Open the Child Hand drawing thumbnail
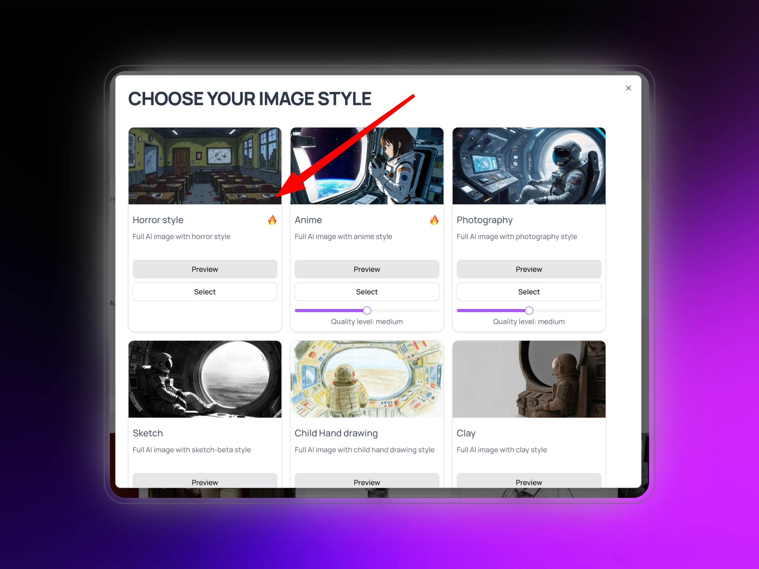Viewport: 759px width, 569px height. [367, 379]
